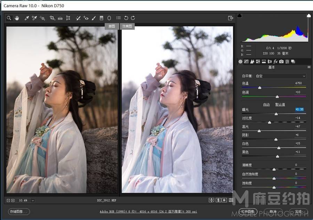Click the before image preview
The height and width of the screenshot is (220, 313).
pyautogui.click(x=62, y=110)
